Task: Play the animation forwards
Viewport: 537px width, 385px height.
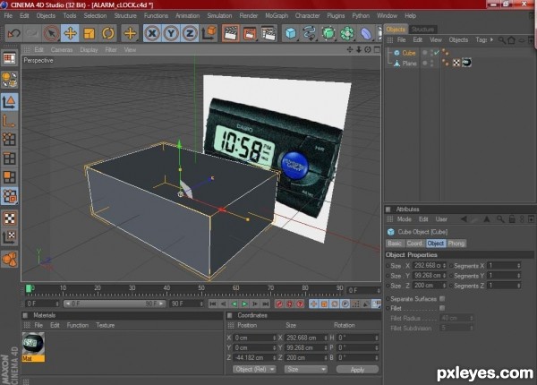Action: 244,304
